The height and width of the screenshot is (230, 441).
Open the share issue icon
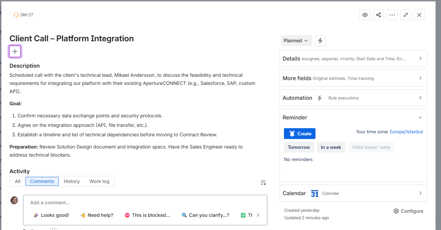(379, 15)
